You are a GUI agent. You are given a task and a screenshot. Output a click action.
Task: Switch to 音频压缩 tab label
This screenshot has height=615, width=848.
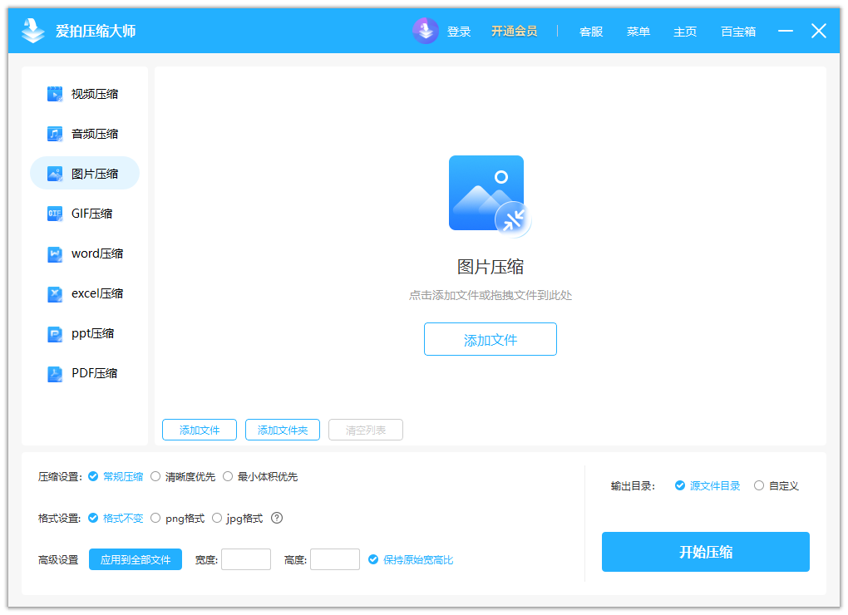pyautogui.click(x=95, y=134)
